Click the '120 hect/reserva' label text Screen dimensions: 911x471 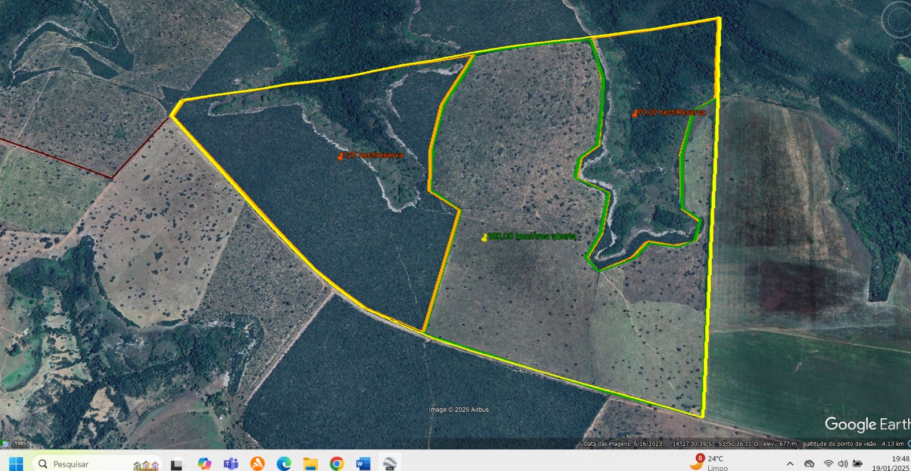click(x=373, y=155)
